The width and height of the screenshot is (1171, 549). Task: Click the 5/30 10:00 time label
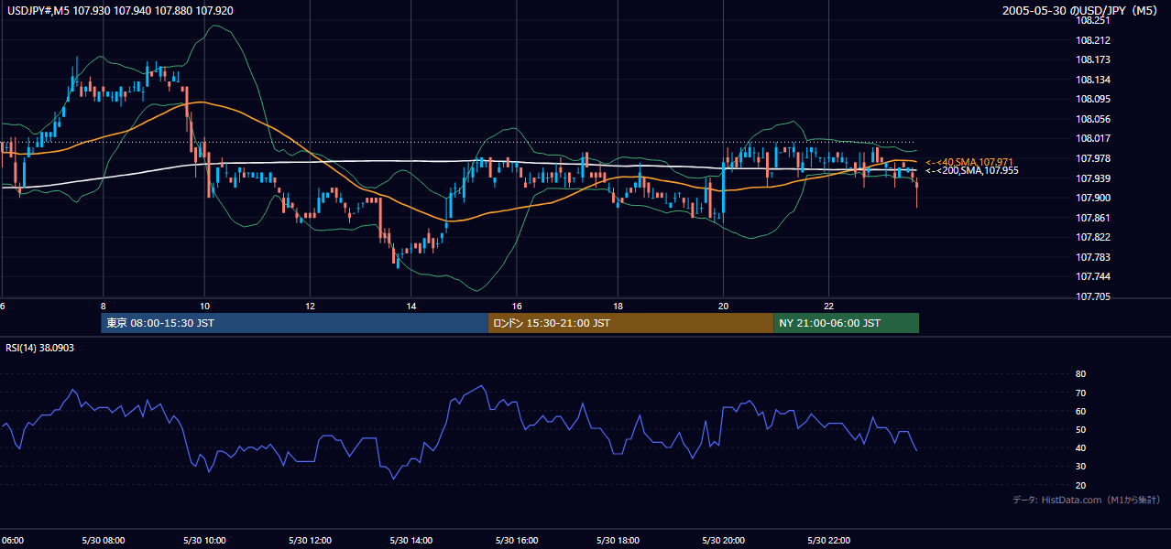click(x=205, y=540)
